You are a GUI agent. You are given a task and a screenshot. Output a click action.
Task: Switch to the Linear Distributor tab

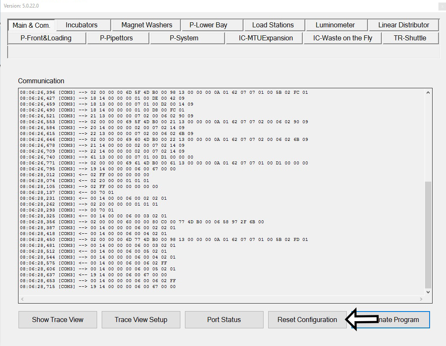point(404,25)
